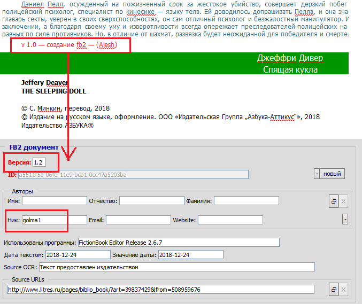
Task: Click the author Email field
Action: click(138, 220)
